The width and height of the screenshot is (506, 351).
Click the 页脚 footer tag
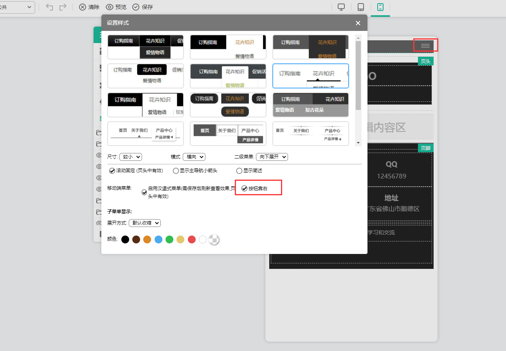pos(425,148)
